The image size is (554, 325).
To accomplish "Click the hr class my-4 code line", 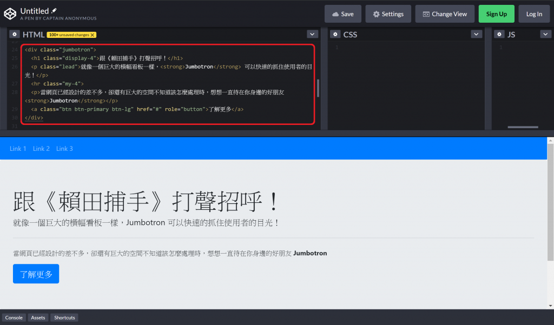I will (57, 84).
